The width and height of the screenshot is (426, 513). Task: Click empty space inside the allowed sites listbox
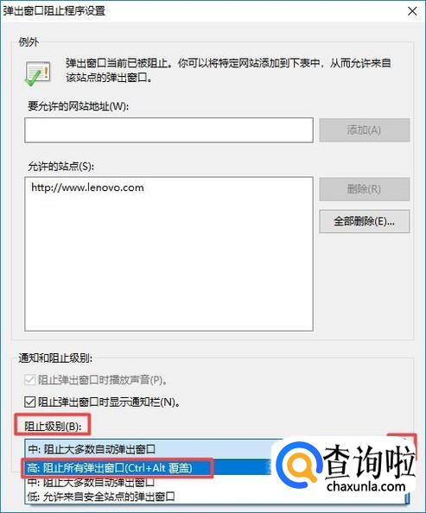click(169, 262)
